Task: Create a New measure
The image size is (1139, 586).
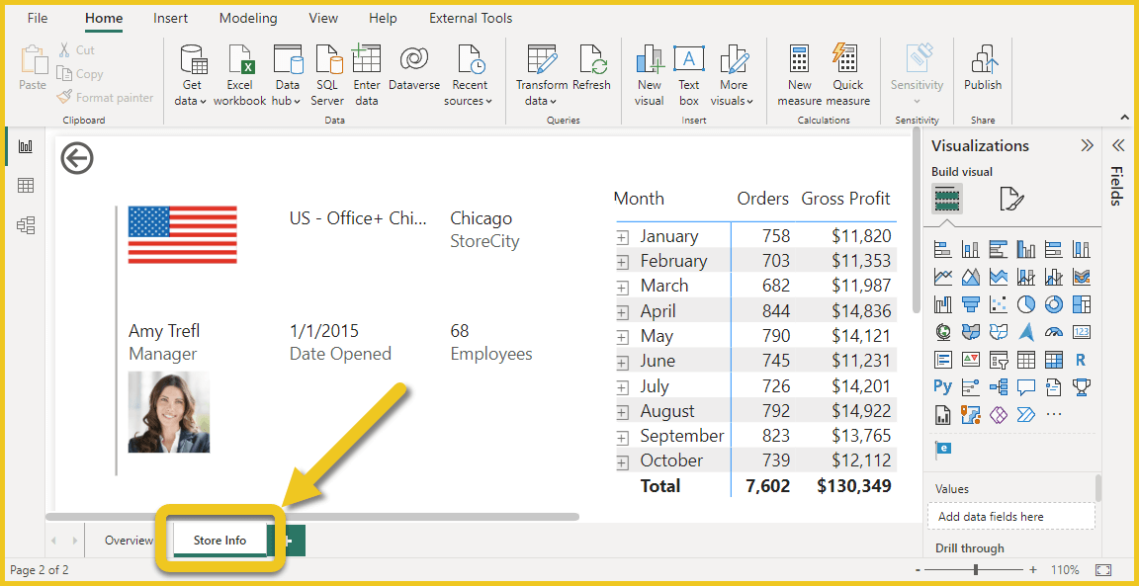Action: 799,74
